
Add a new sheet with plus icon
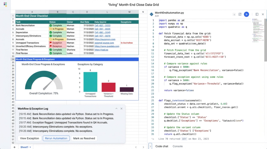(x=14, y=147)
